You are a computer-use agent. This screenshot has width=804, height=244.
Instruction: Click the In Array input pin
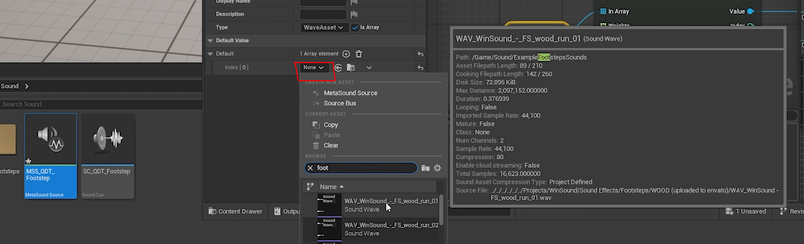point(603,12)
